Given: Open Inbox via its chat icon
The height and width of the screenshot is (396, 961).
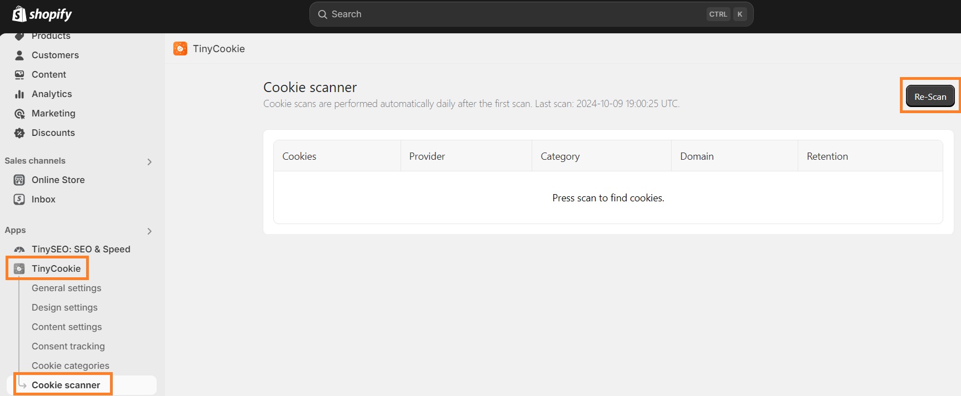Looking at the screenshot, I should click(x=19, y=199).
